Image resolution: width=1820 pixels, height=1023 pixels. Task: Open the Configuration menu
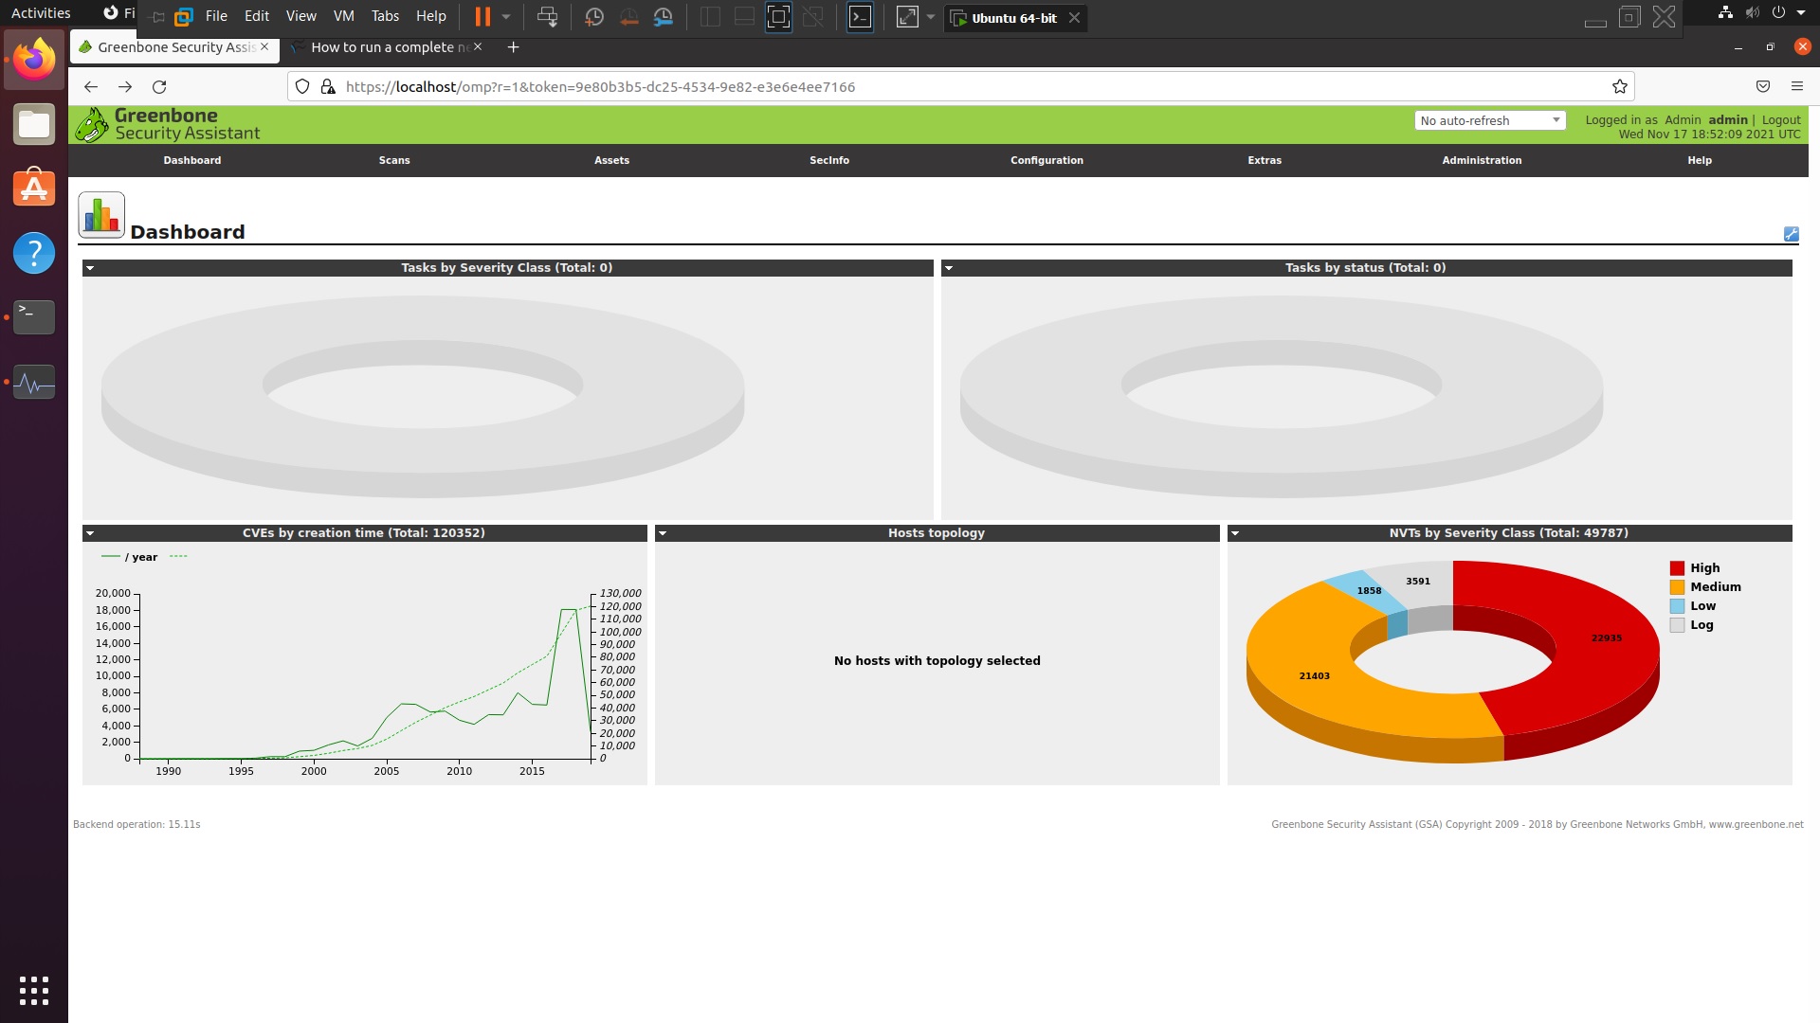pyautogui.click(x=1046, y=160)
